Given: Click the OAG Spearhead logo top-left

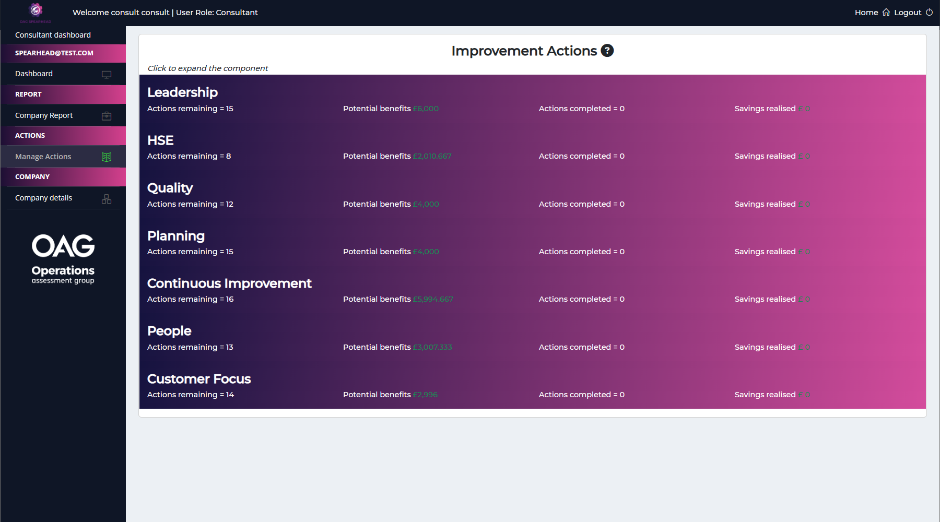Looking at the screenshot, I should (36, 11).
